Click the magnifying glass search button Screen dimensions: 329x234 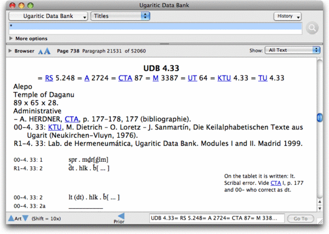312,28
